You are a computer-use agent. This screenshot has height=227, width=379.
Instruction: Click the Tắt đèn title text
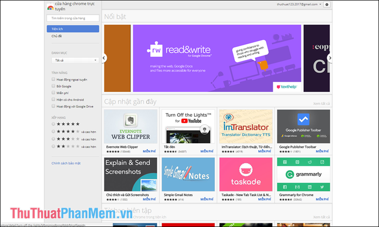(x=169, y=147)
